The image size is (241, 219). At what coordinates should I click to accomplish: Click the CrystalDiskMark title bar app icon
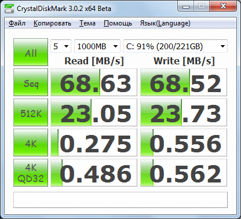[9, 8]
